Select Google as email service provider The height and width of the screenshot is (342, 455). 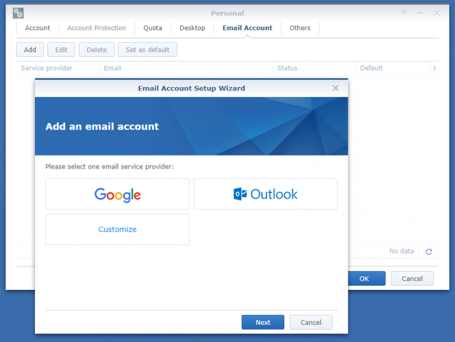point(117,194)
